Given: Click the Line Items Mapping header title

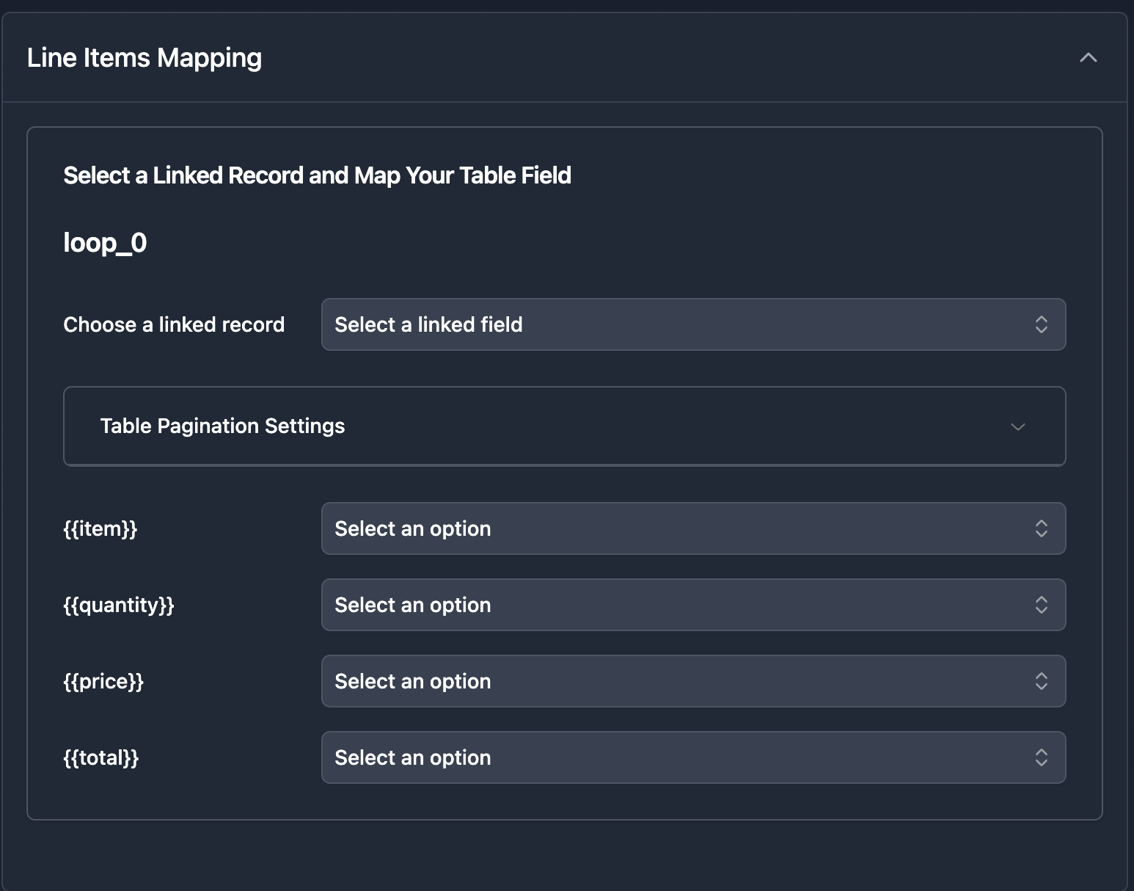Looking at the screenshot, I should pos(144,57).
